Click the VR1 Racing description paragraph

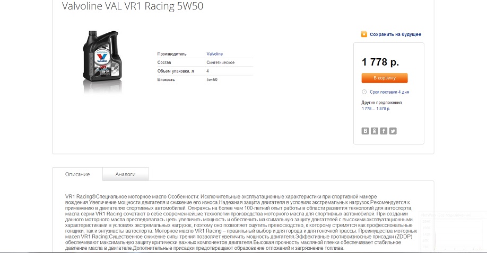click(241, 222)
